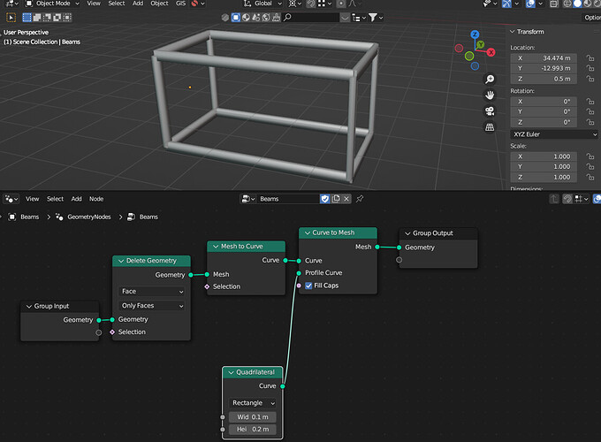This screenshot has width=601, height=442.
Task: Open the node editor Add menu
Action: [76, 199]
